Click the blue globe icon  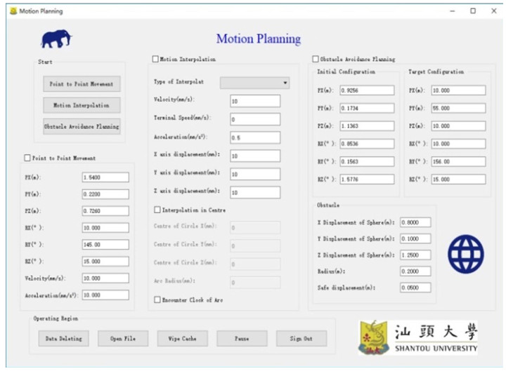465,253
